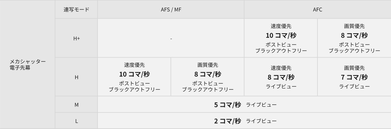
Task: Select the 5 コマ/秒 value
Action: [x=228, y=105]
